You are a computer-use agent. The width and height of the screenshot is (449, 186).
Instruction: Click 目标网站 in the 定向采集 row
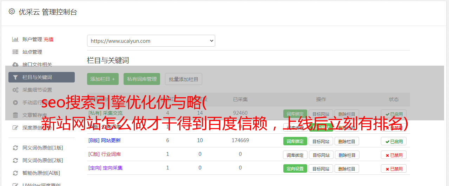[x=321, y=168]
